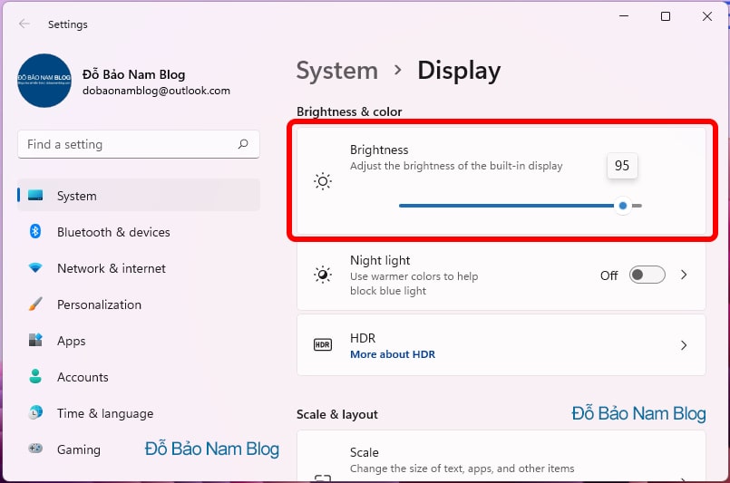Image resolution: width=730 pixels, height=483 pixels.
Task: Click the System breadcrumb link
Action: [337, 71]
